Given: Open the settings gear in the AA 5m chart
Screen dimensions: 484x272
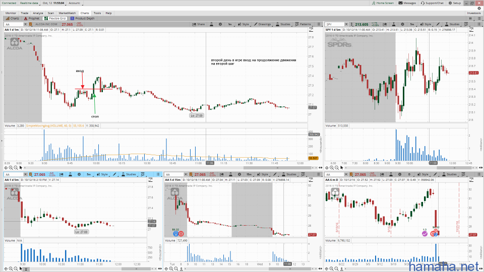Looking at the screenshot, I should coord(79,174).
